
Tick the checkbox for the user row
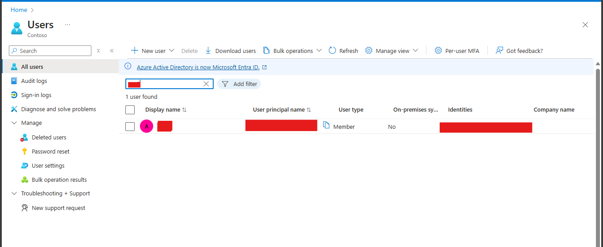(x=130, y=127)
